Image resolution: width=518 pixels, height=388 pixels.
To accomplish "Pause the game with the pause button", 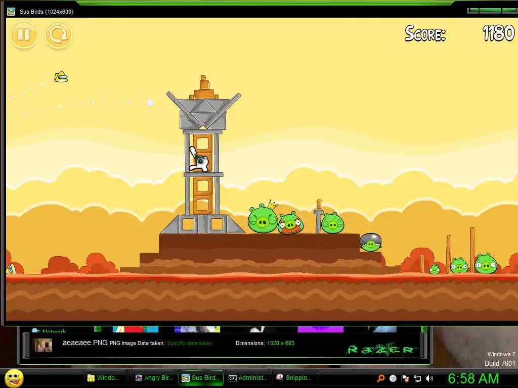I will (24, 34).
